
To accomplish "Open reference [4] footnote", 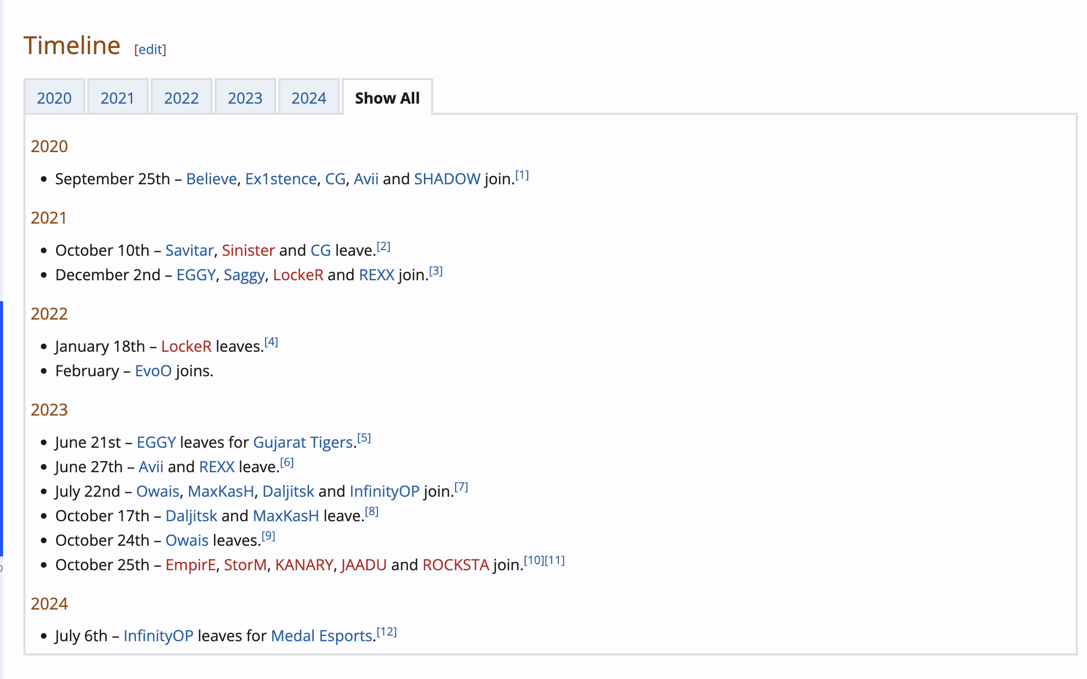I will click(271, 343).
